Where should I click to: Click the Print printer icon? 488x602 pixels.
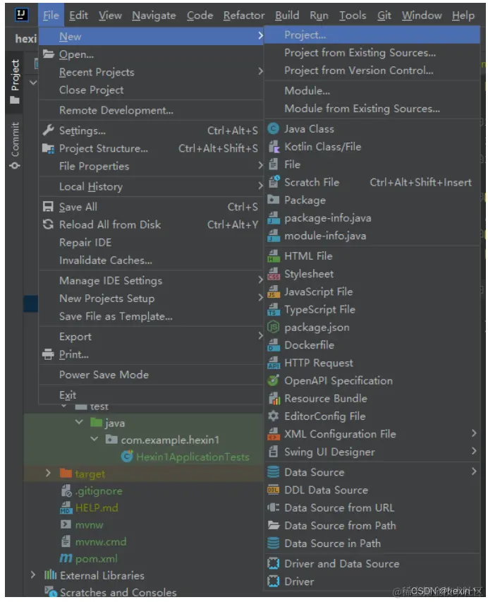click(x=48, y=354)
